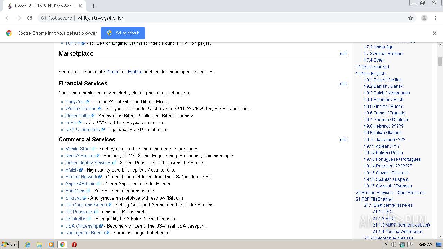Open File Explorer folder on taskbar
443x249 pixels.
39,245
